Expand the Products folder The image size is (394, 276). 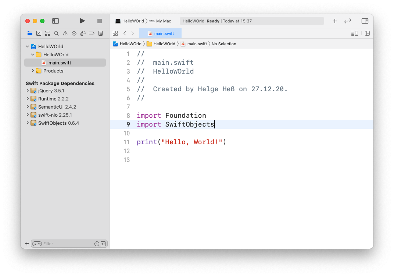point(33,70)
